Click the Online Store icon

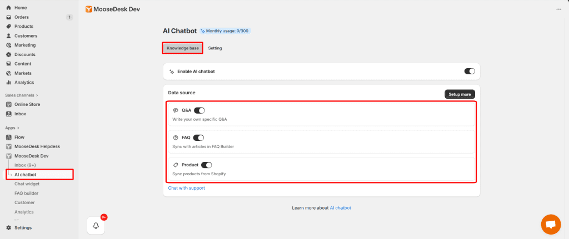tap(9, 104)
